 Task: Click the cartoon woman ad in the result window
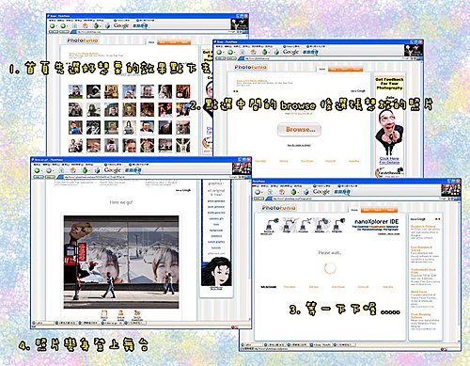click(216, 272)
